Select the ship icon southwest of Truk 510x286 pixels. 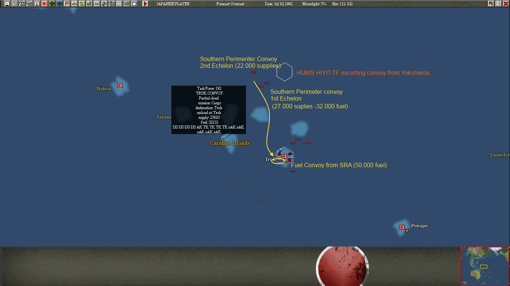238,185
